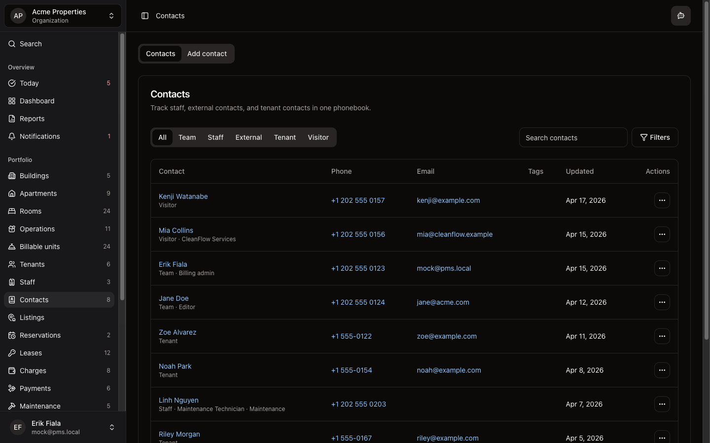Select the Staff filter tab
The height and width of the screenshot is (443, 710).
(215, 137)
